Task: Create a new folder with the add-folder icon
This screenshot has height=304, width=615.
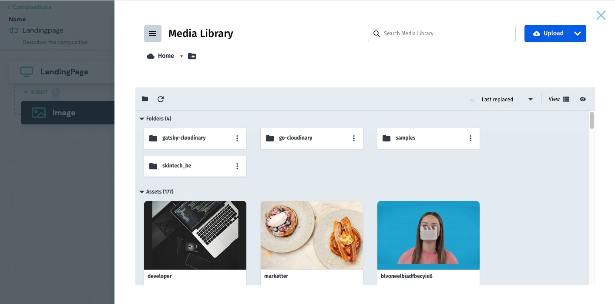Action: (192, 56)
